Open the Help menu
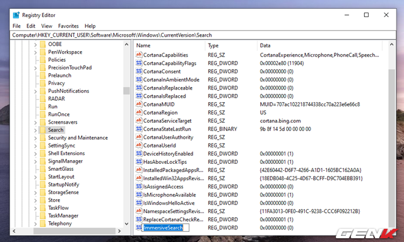Image resolution: width=404 pixels, height=242 pixels. (90, 26)
